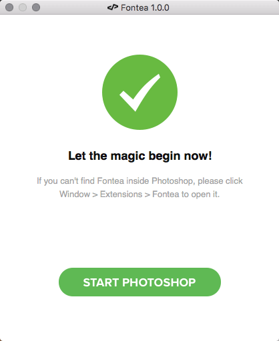The image size is (279, 341).
Task: Click the START PHOTOSHOP button
Action: [139, 282]
